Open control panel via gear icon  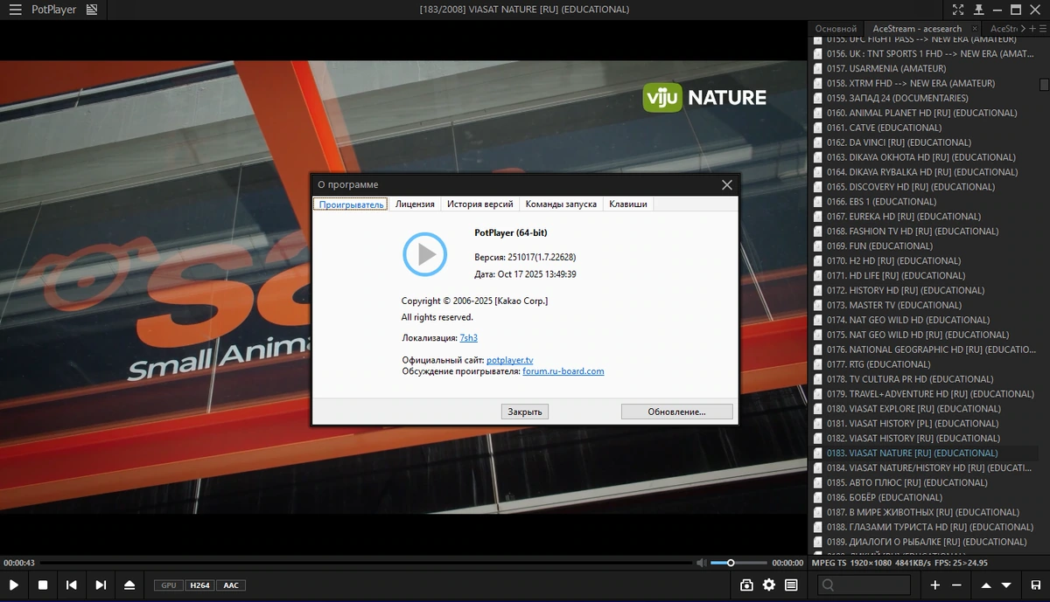tap(769, 585)
